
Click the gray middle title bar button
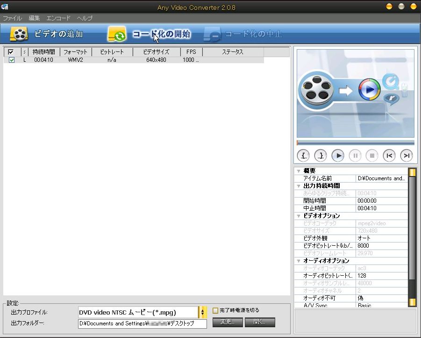(401, 7)
